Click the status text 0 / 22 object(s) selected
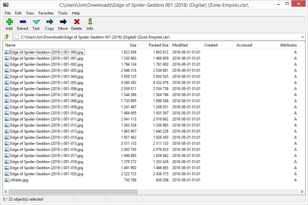The height and width of the screenshot is (205, 308). click(23, 199)
